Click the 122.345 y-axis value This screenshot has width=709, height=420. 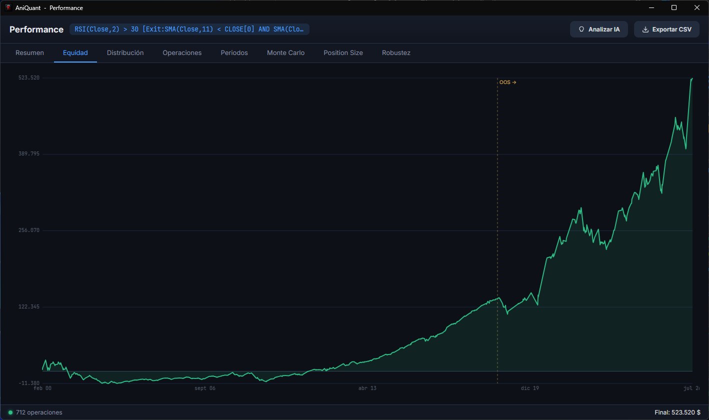29,306
